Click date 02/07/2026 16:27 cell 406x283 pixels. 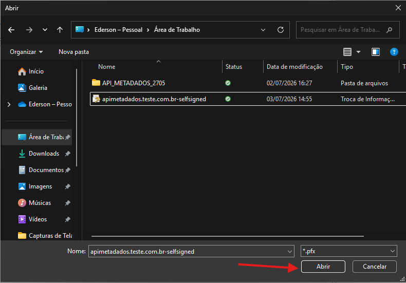tap(289, 83)
